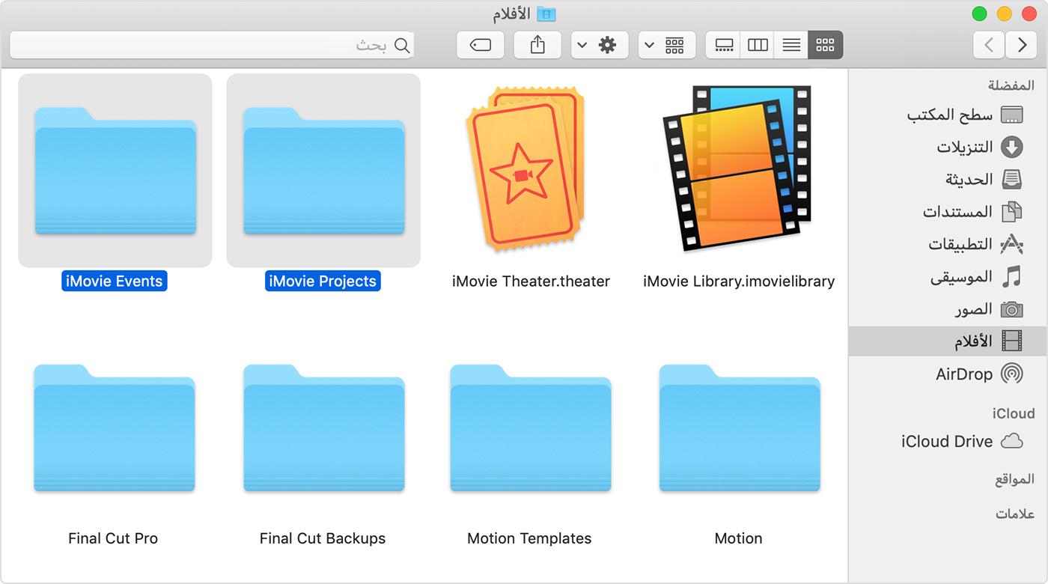
Task: Click the Final Cut Backups name label
Action: [x=323, y=538]
